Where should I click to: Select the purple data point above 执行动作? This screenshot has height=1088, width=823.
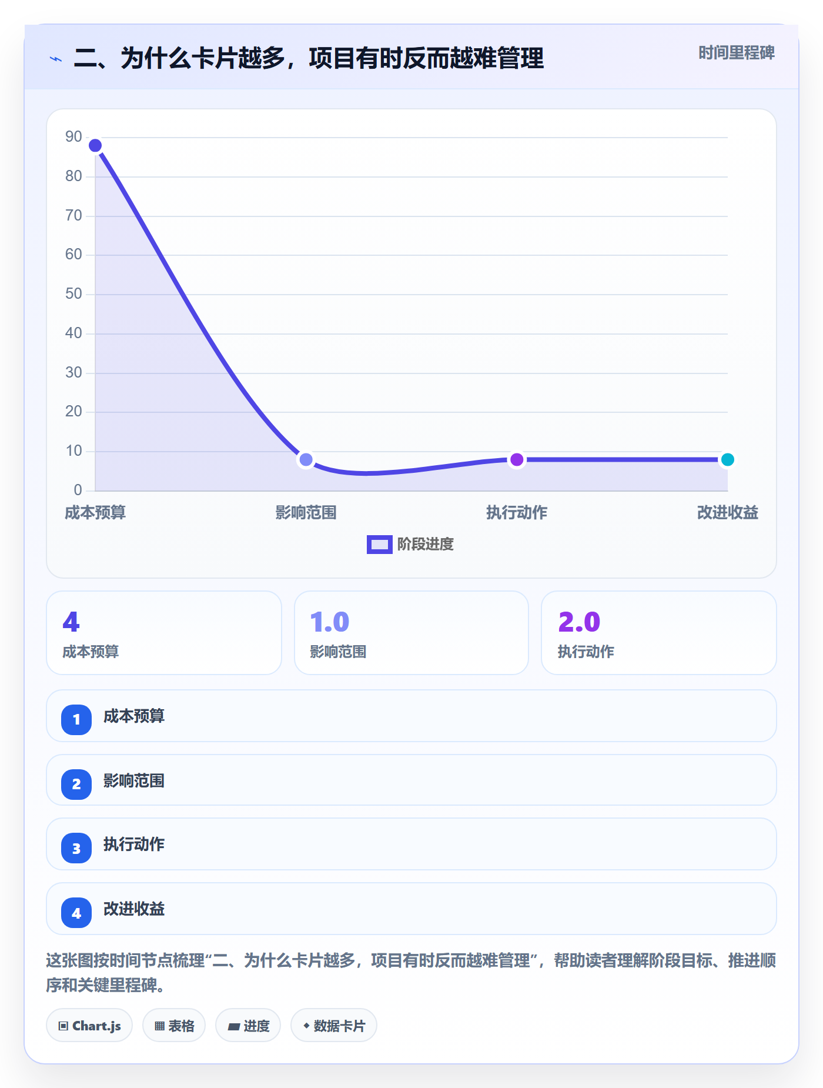(x=517, y=459)
